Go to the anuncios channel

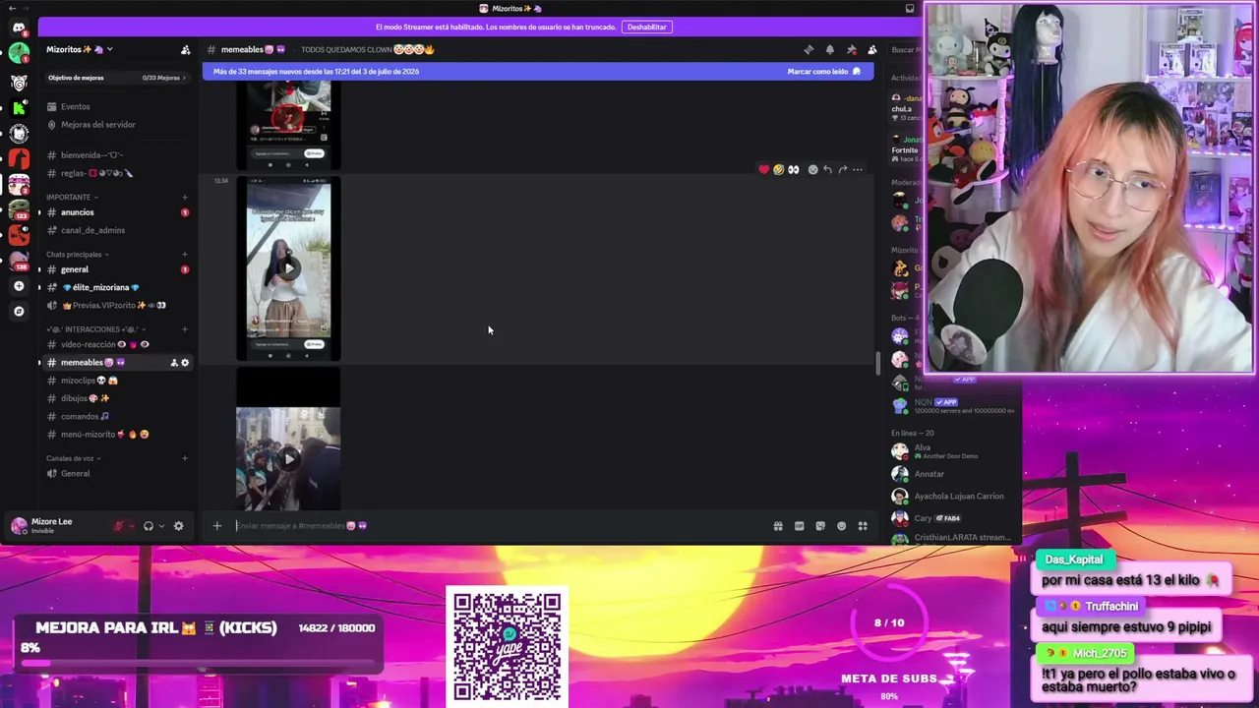[x=116, y=212]
